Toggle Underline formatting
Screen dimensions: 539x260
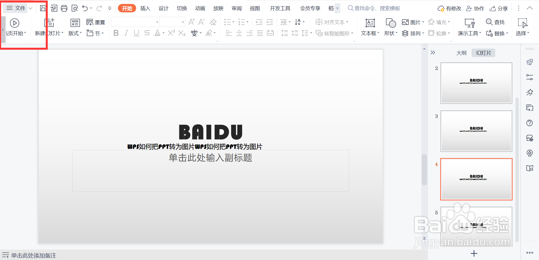tap(136, 33)
